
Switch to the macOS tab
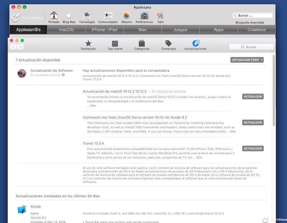point(66,30)
